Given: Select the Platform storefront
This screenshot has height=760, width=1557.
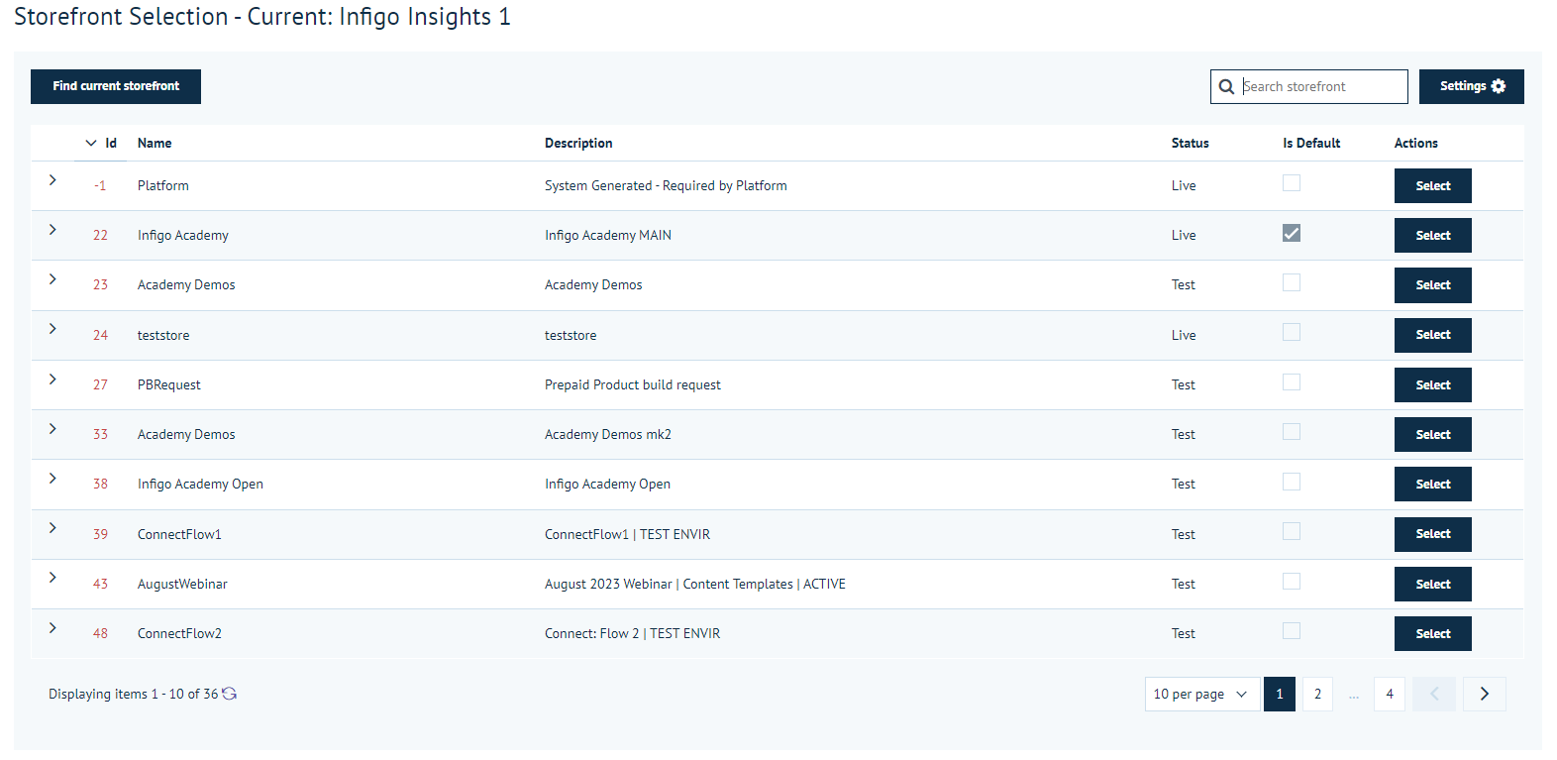Looking at the screenshot, I should 1433,186.
